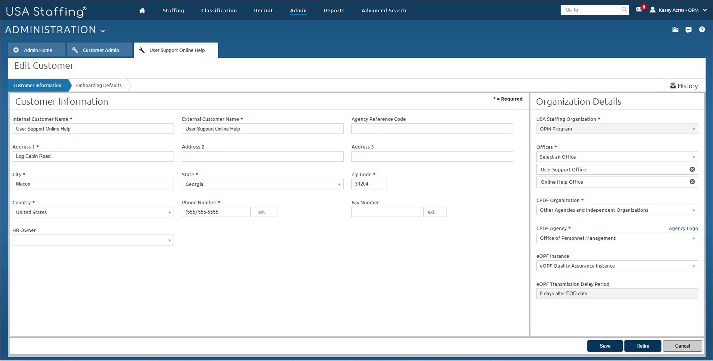The height and width of the screenshot is (361, 713).
Task: Click the Cancel button
Action: 683,346
